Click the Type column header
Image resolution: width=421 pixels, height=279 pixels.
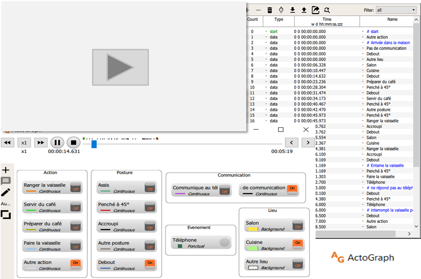(x=279, y=21)
